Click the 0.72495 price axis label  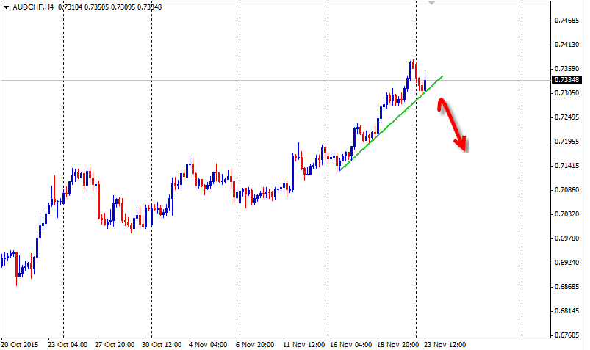567,117
